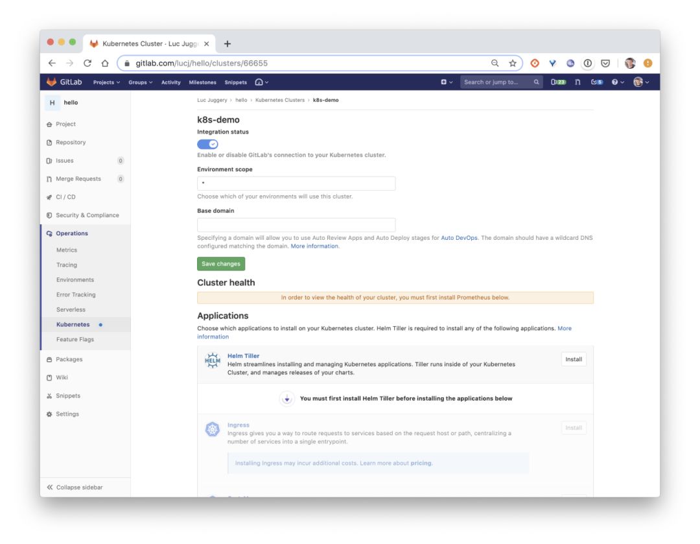Open Tracing under Operations
The width and height of the screenshot is (700, 544).
pos(67,265)
